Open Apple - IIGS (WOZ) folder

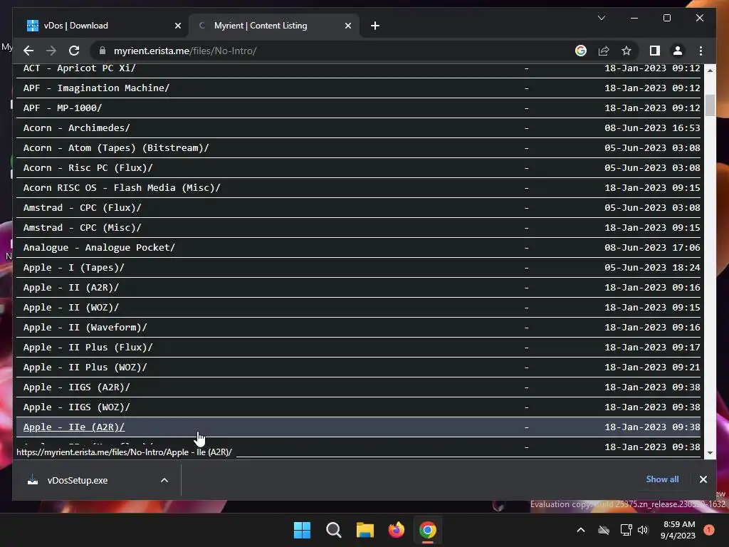77,407
